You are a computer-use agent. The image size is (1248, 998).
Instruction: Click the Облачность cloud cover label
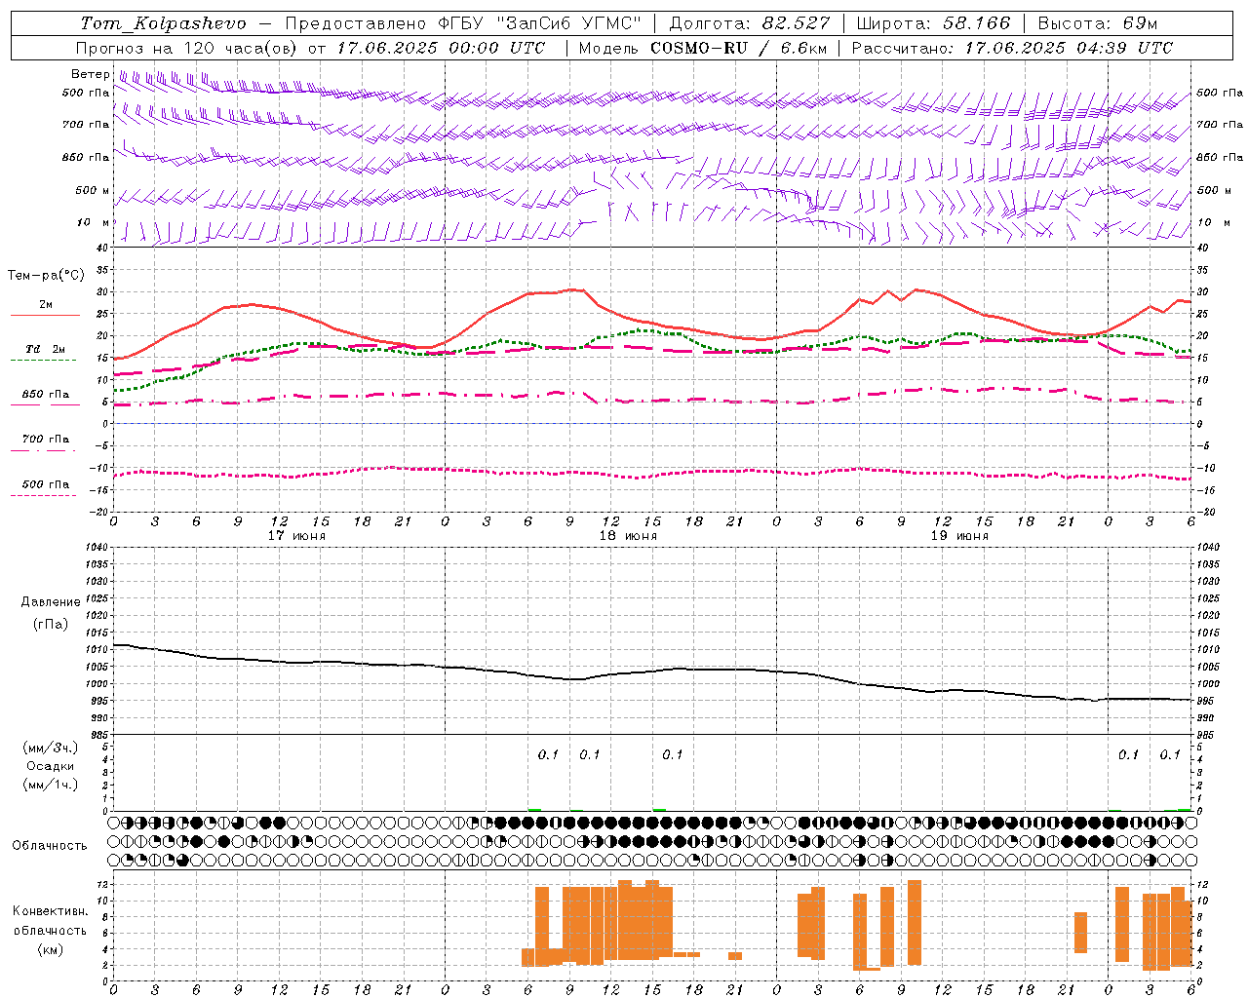(50, 846)
